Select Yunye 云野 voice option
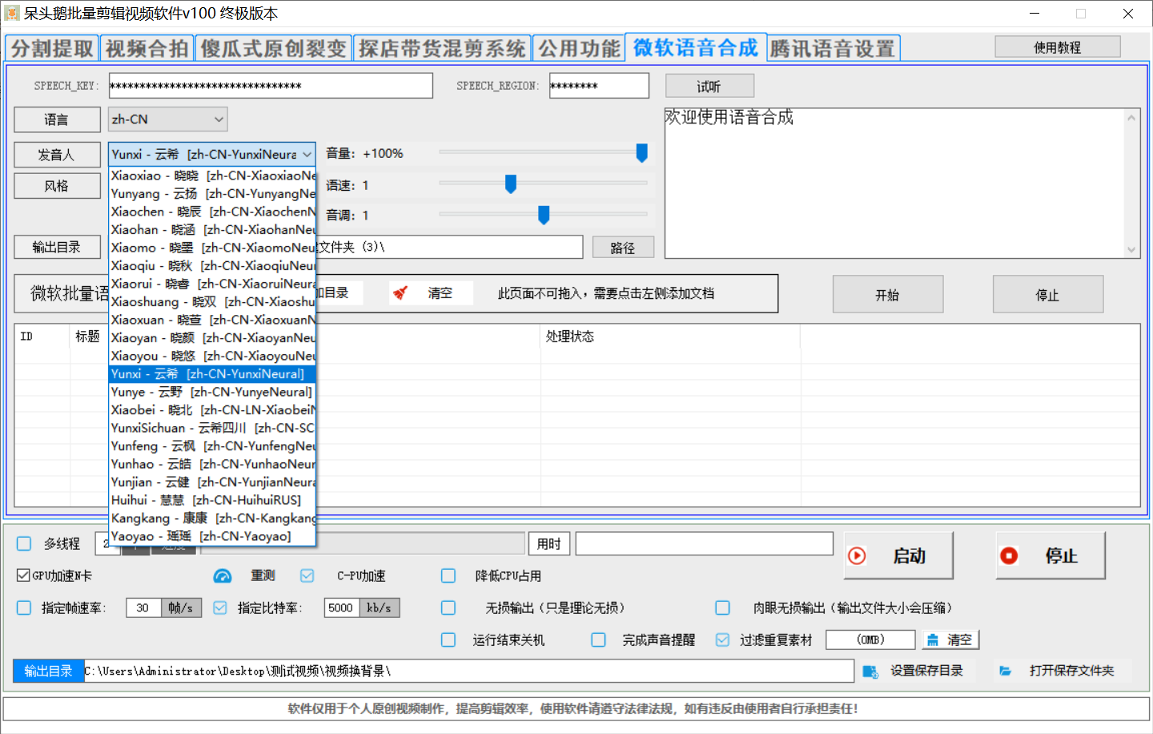This screenshot has width=1153, height=734. click(212, 392)
